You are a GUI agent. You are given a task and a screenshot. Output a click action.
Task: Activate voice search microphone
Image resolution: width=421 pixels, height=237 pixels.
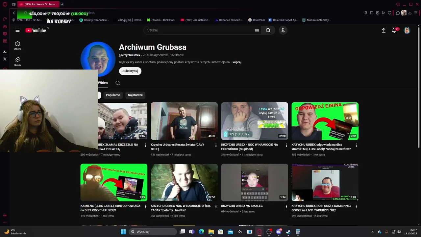[283, 30]
